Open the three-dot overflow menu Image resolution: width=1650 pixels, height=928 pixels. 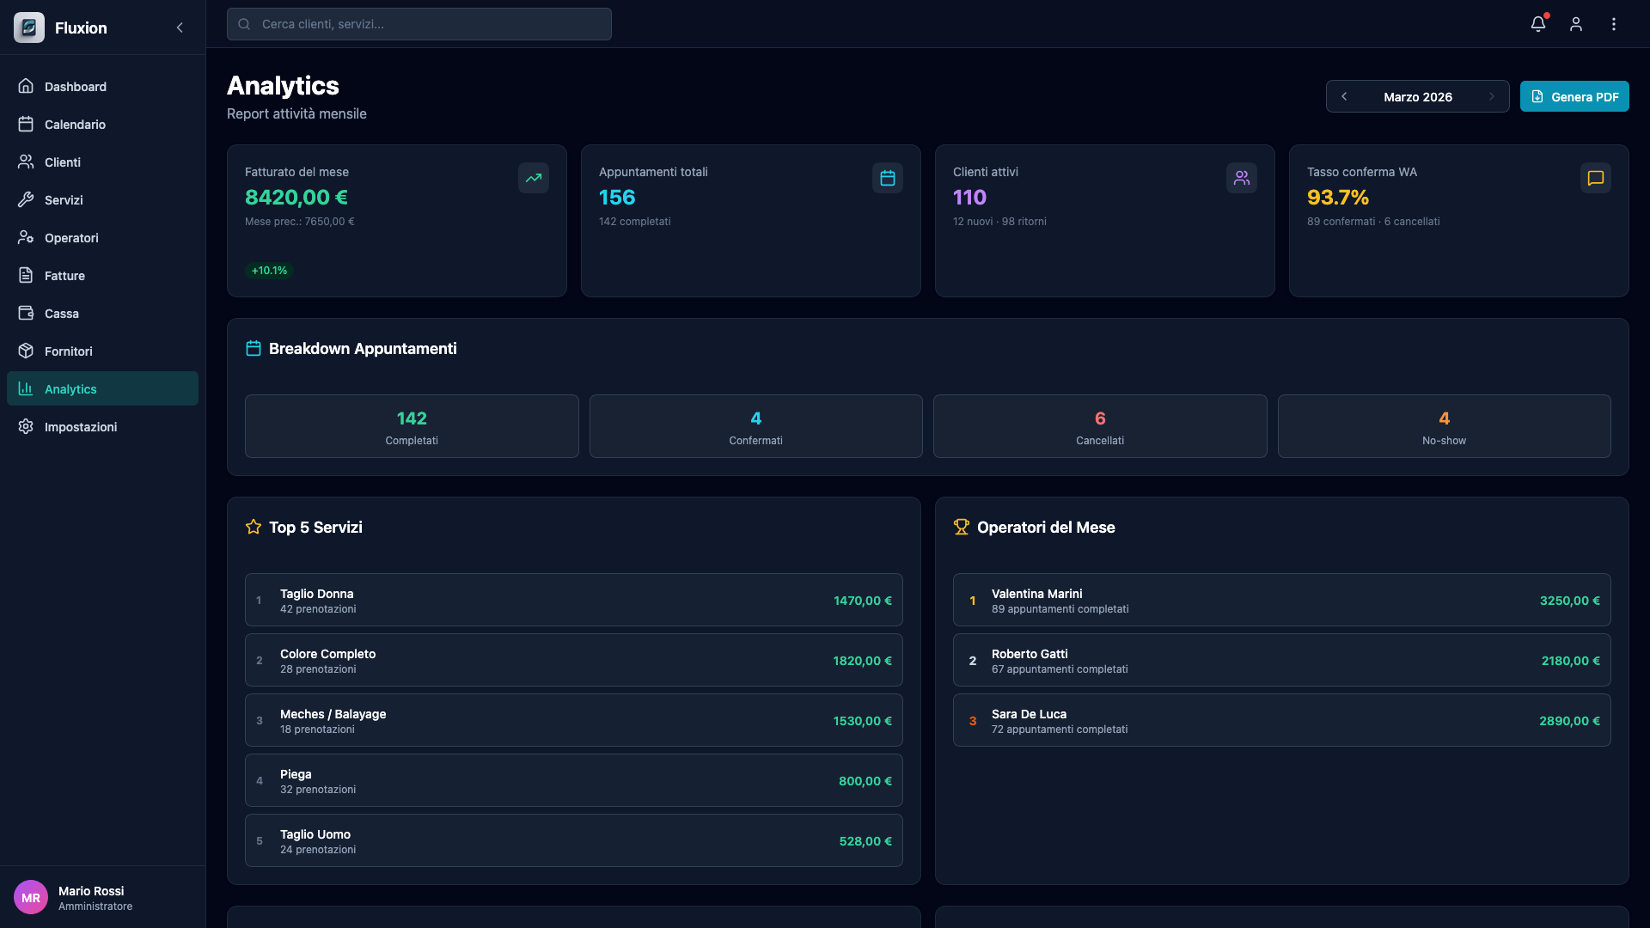coord(1614,24)
